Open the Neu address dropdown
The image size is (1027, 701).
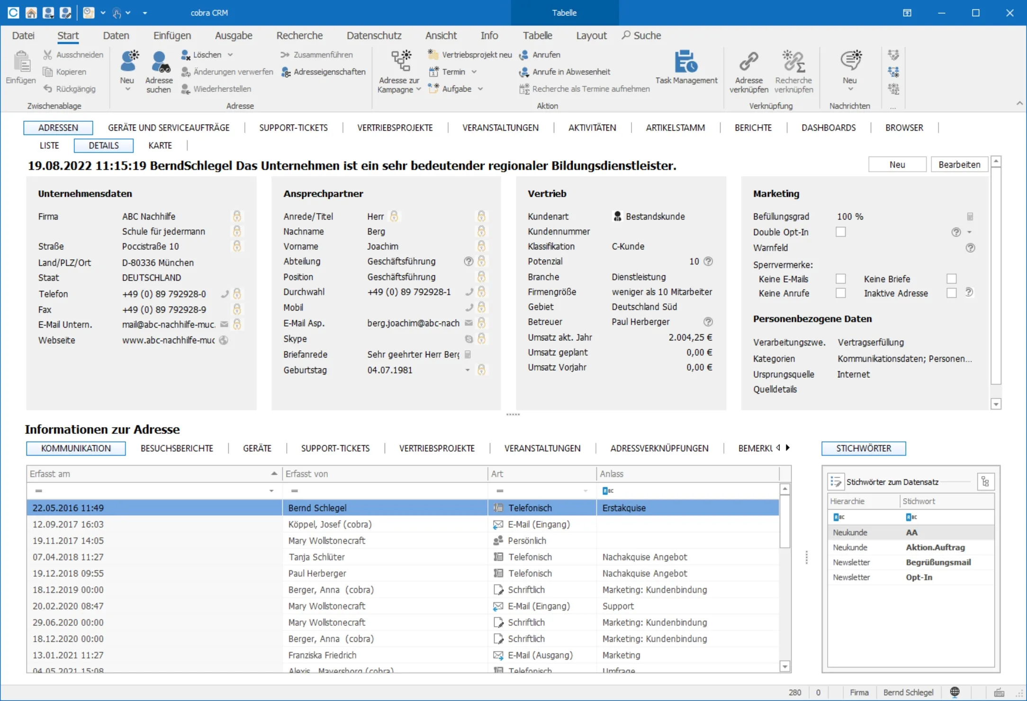coord(127,90)
